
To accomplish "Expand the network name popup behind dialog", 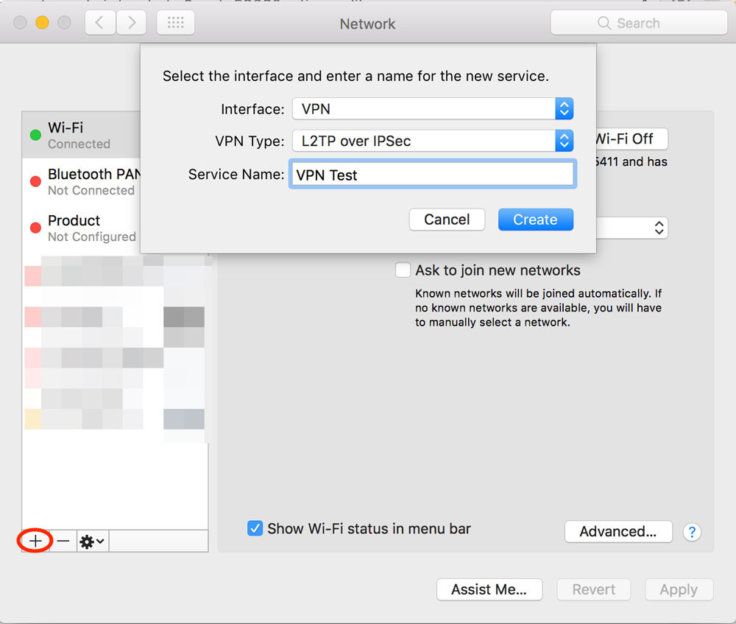I will (x=659, y=228).
